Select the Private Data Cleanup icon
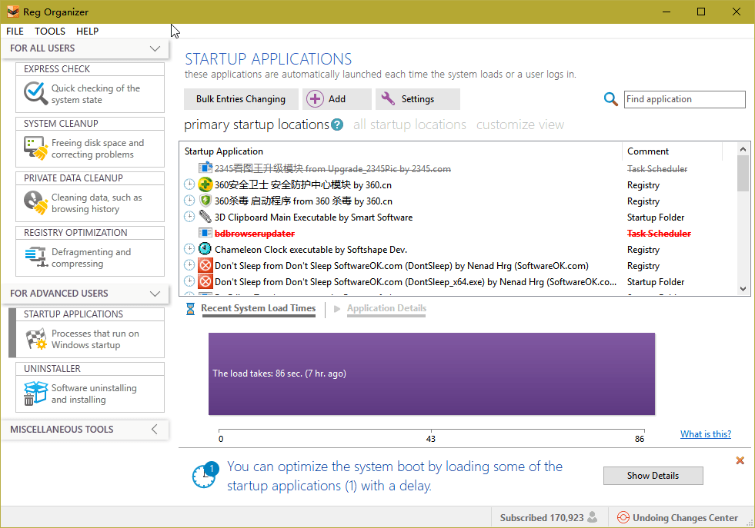755x528 pixels. (x=35, y=203)
